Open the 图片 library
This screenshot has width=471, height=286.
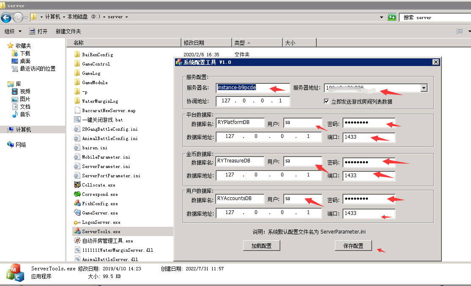pos(25,99)
